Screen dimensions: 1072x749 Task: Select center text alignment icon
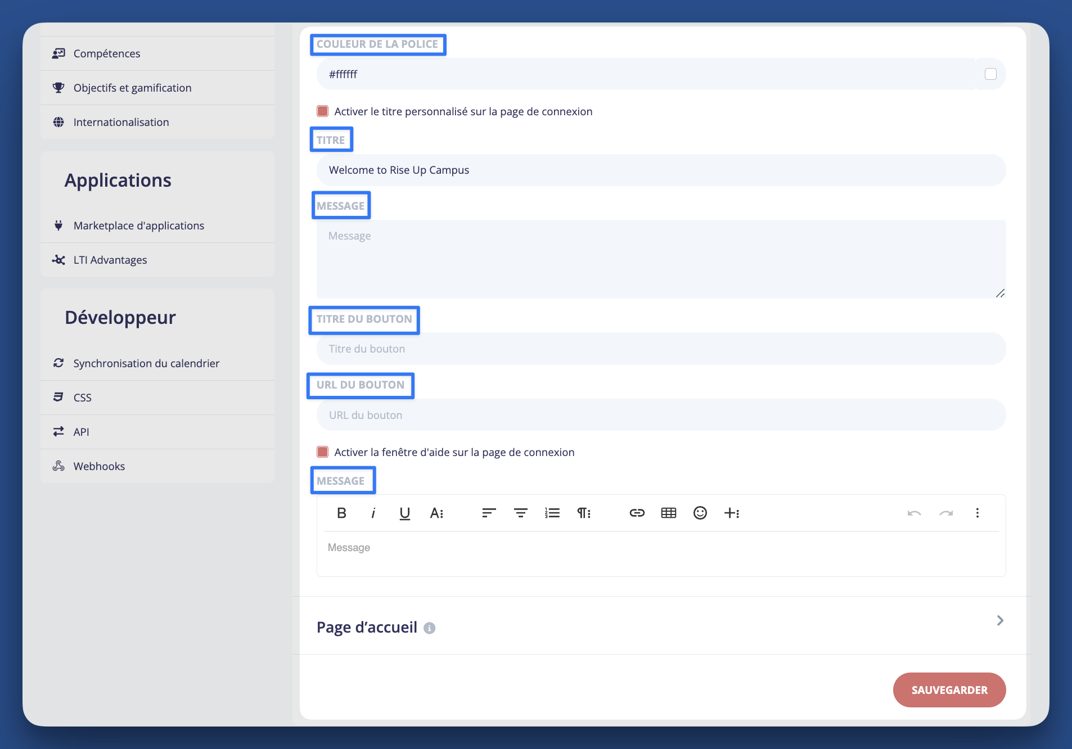(521, 513)
